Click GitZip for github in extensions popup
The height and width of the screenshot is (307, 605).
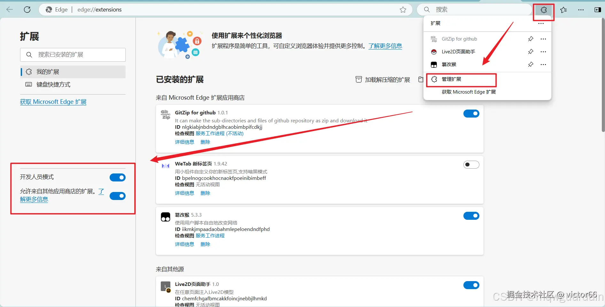click(459, 39)
